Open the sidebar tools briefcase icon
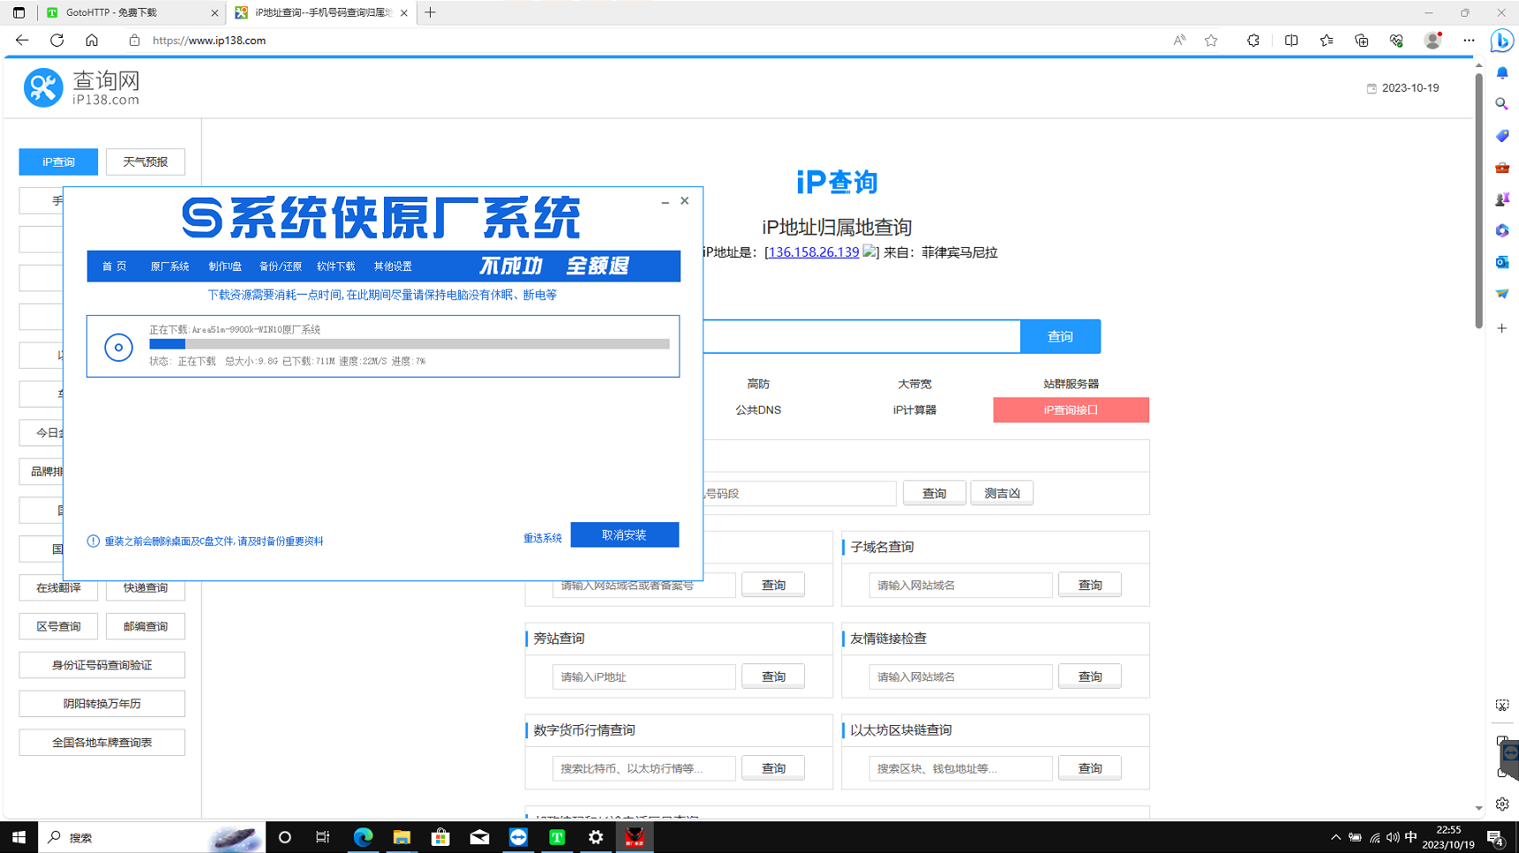1519x853 pixels. point(1502,168)
